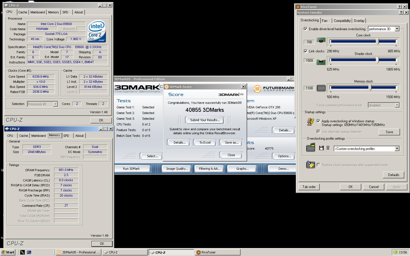Viewport: 410px width, 256px height.
Task: Click the core clock value field 700
Action: (309, 42)
